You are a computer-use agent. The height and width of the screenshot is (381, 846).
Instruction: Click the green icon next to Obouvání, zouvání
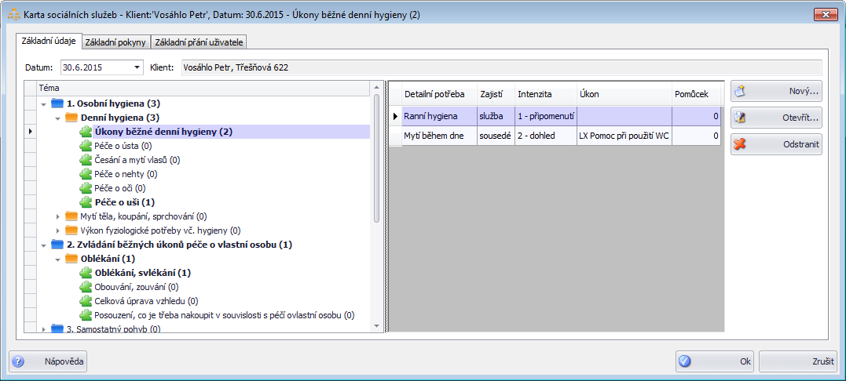(86, 287)
